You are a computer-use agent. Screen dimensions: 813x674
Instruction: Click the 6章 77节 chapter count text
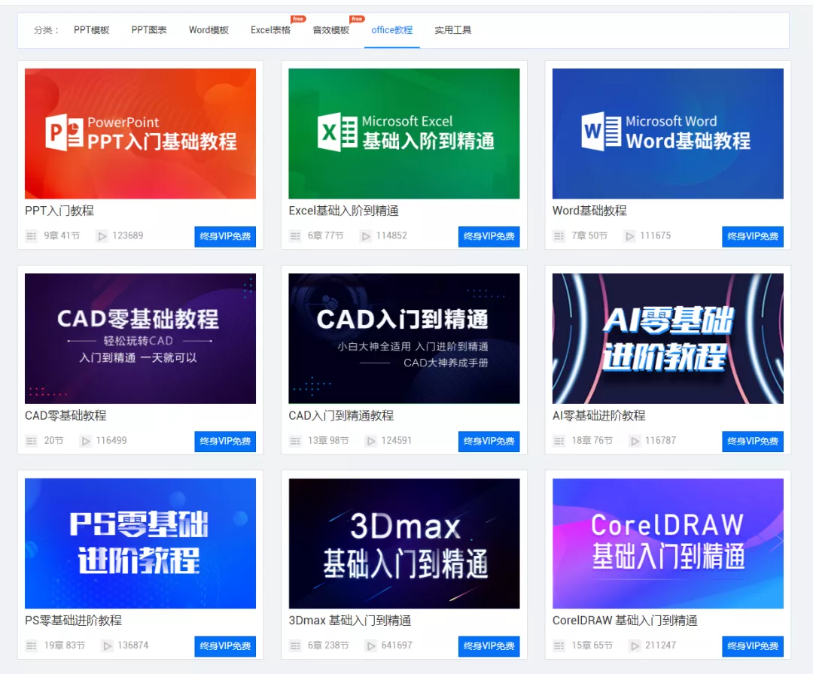tap(326, 235)
